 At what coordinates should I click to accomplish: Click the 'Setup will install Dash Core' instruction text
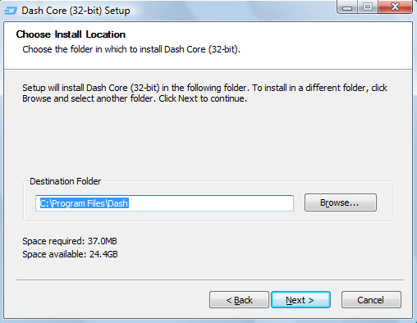tap(204, 93)
